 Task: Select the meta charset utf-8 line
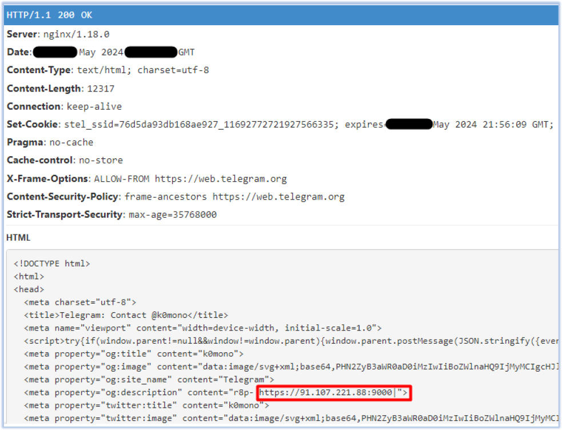pos(80,302)
